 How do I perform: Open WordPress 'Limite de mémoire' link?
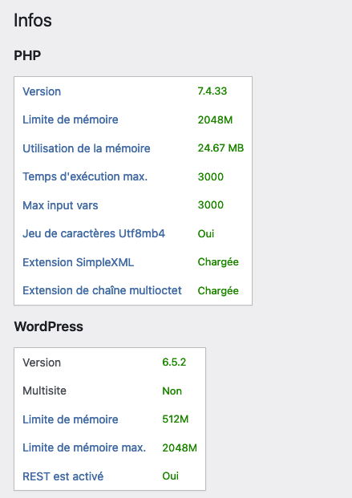[x=71, y=419]
